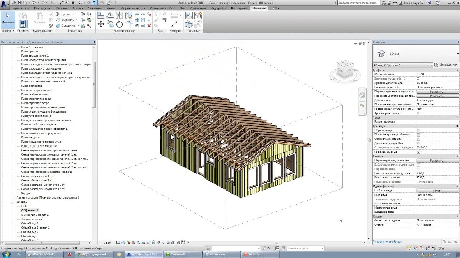This screenshot has height=258, width=460.
Task: Activate the Rotate tool in Редактирование
Action: [119, 24]
